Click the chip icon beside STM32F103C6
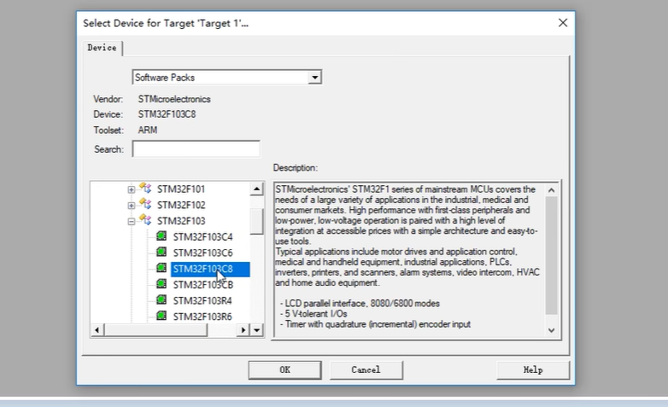 [x=161, y=252]
